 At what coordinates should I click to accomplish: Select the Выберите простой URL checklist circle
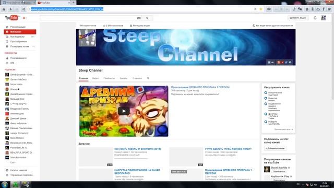tap(266, 122)
